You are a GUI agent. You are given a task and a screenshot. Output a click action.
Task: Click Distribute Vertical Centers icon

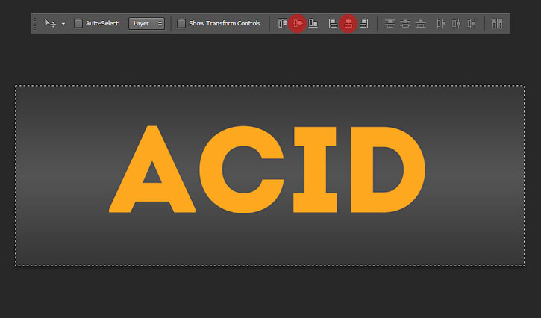405,23
